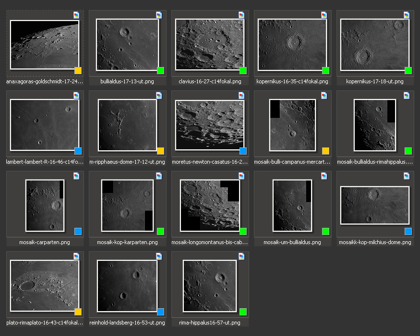The image size is (420, 336).
Task: Click file-type icon on kopernikus-17-18-ut thumbnail
Action: point(407,15)
